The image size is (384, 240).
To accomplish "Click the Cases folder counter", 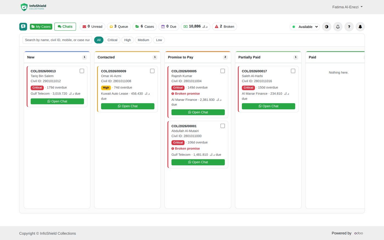I will coord(145,27).
